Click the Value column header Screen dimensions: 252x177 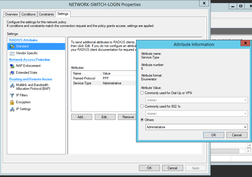coord(119,73)
